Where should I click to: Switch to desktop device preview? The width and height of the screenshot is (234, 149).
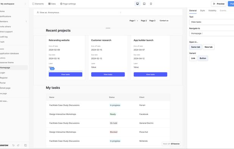[x=137, y=4]
